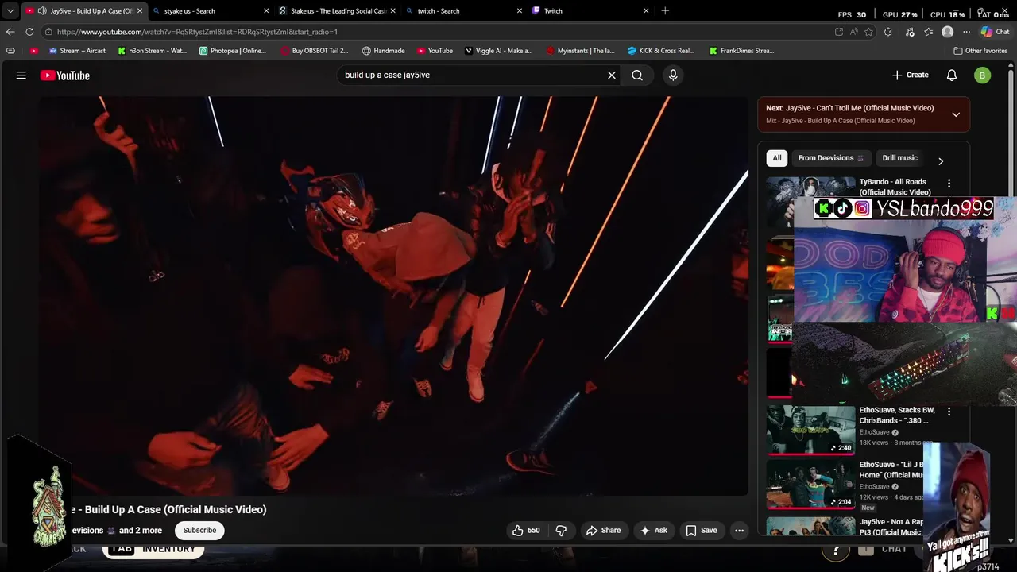Image resolution: width=1017 pixels, height=572 pixels.
Task: Go to YouTube home via the logo
Action: pos(65,75)
